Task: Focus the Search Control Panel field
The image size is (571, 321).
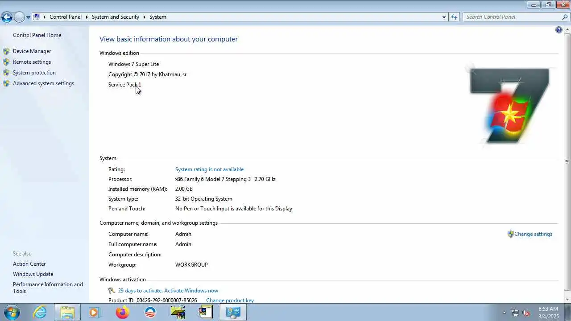Action: (x=512, y=17)
